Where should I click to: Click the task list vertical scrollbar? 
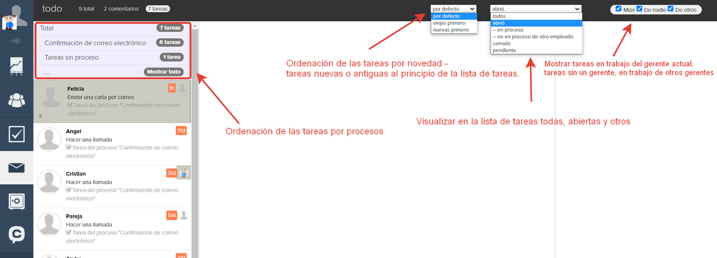(x=194, y=140)
